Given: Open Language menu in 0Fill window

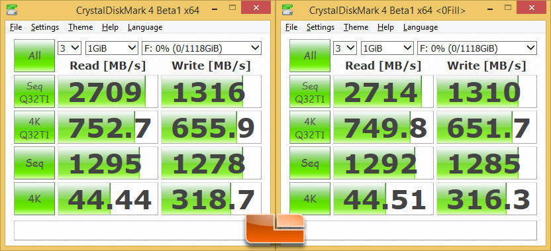Looking at the screenshot, I should [x=421, y=27].
